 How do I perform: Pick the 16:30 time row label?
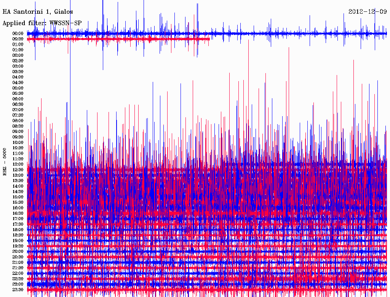pyautogui.click(x=18, y=213)
